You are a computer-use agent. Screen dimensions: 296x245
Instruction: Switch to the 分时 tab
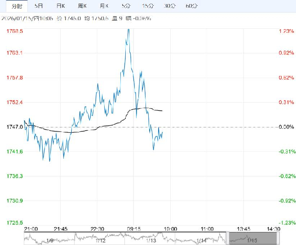click(17, 6)
